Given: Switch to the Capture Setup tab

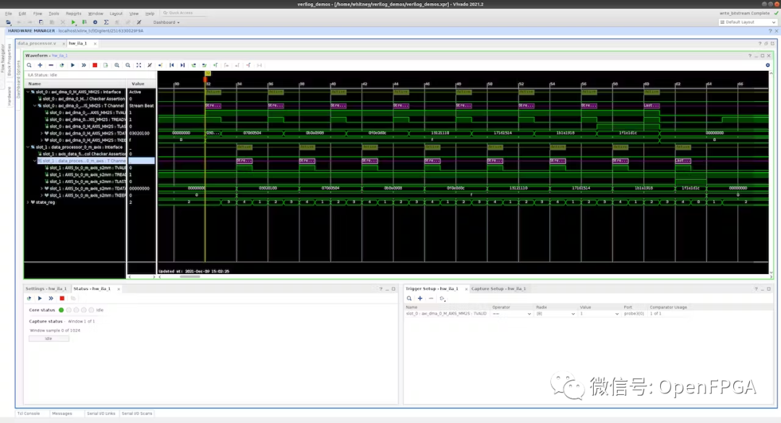Looking at the screenshot, I should pos(498,289).
